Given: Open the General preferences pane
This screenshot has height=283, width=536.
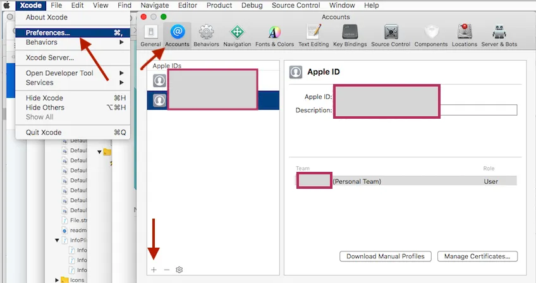Looking at the screenshot, I should [150, 35].
